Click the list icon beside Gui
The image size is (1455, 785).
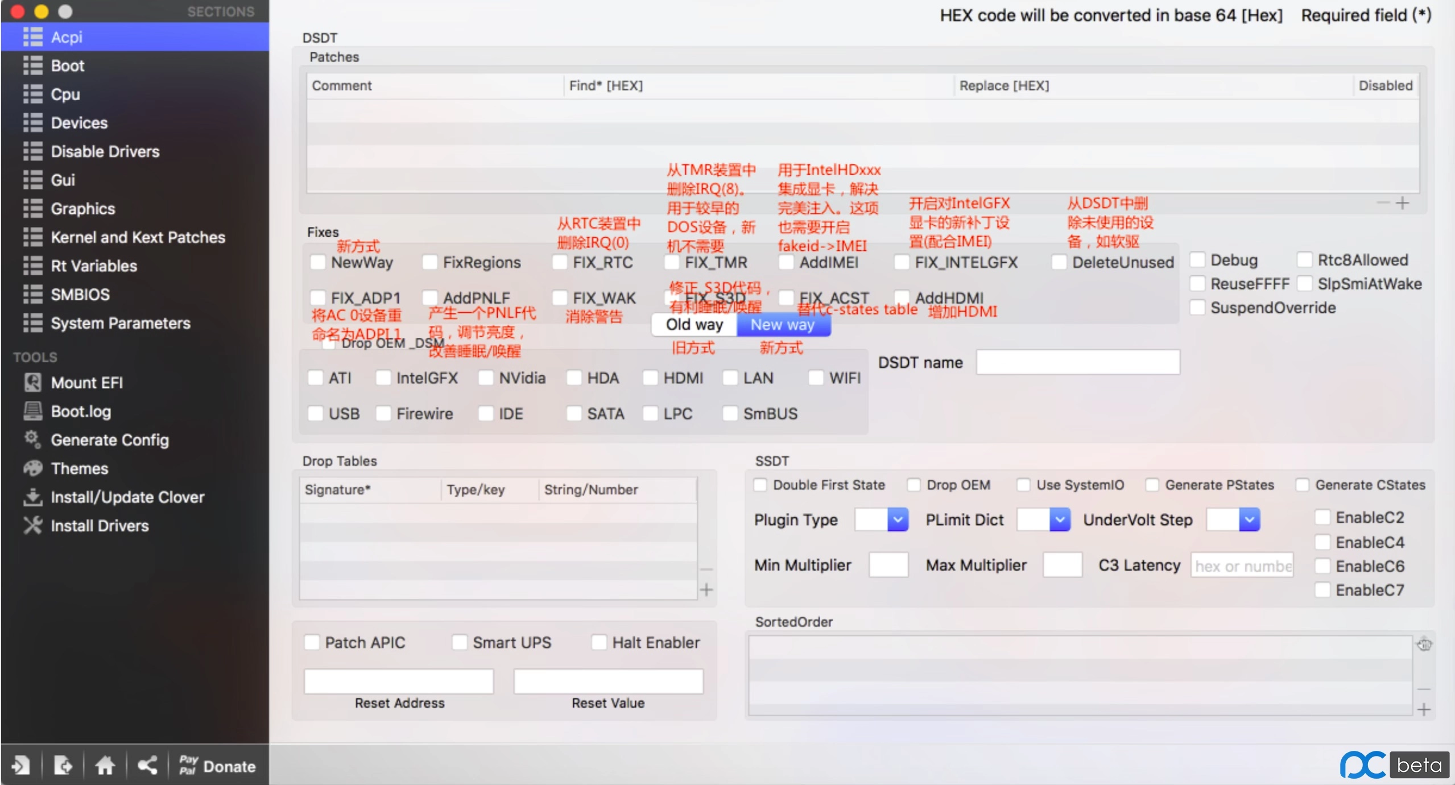click(32, 180)
